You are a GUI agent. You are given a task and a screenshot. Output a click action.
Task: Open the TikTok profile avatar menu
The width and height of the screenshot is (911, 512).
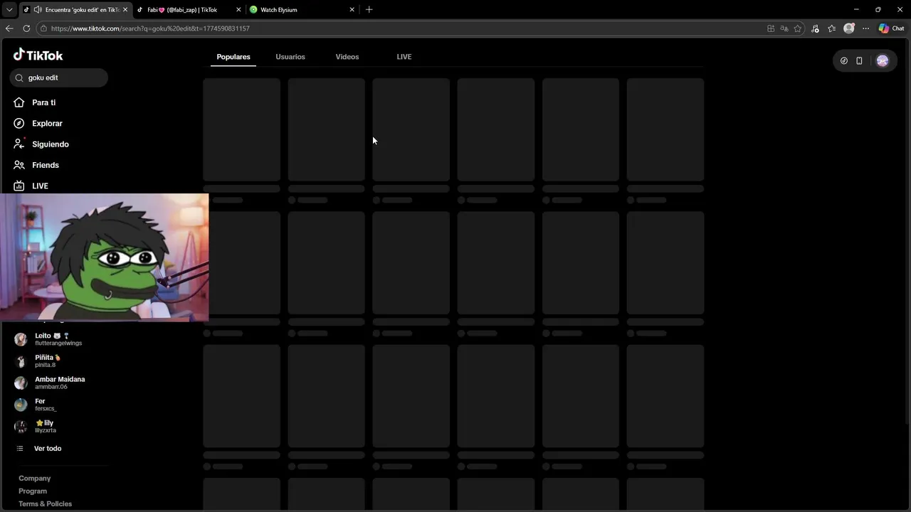pos(883,60)
